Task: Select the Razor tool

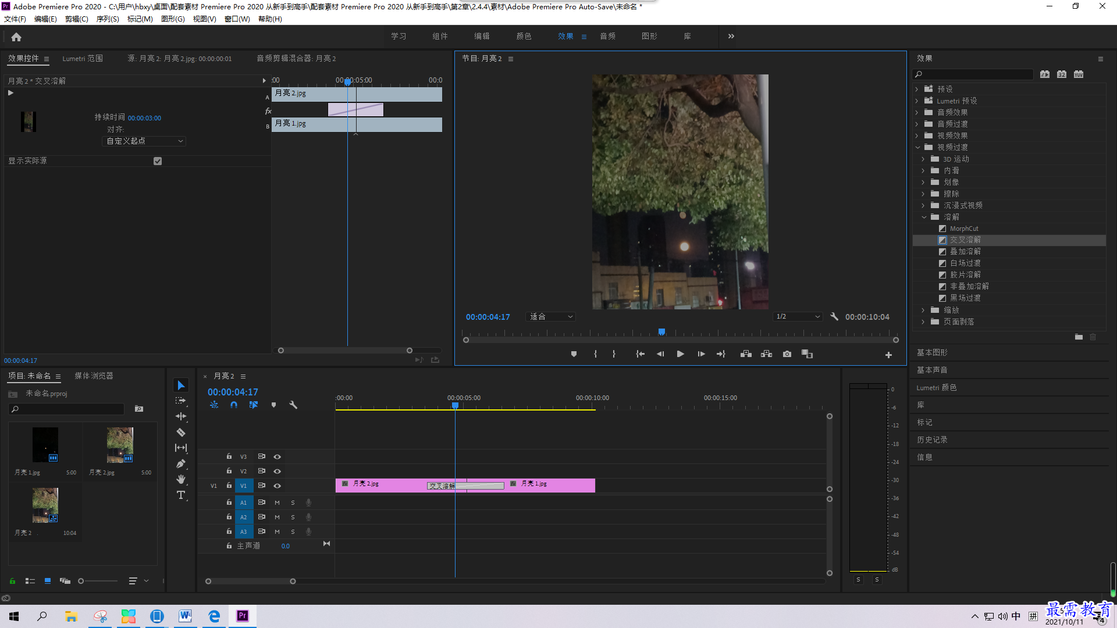Action: pos(181,432)
